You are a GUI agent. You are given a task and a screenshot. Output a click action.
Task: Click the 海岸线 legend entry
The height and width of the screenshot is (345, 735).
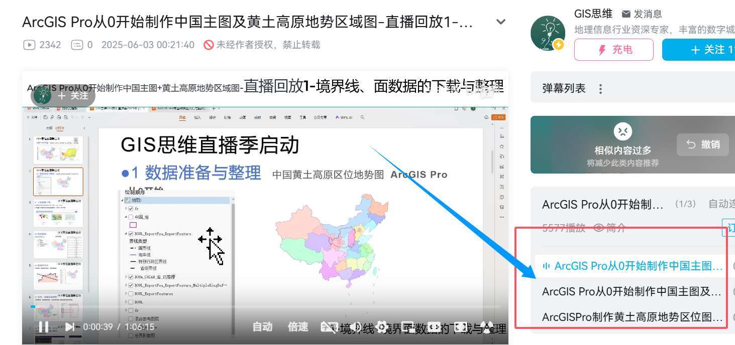[x=141, y=255]
